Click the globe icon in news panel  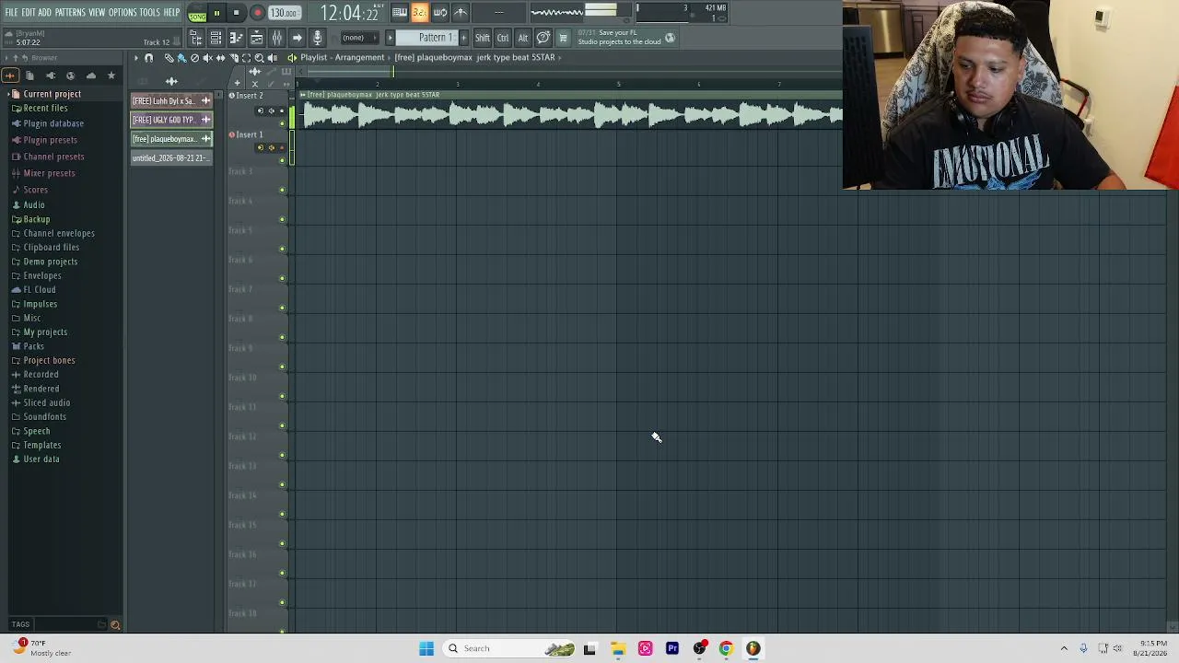(x=670, y=38)
